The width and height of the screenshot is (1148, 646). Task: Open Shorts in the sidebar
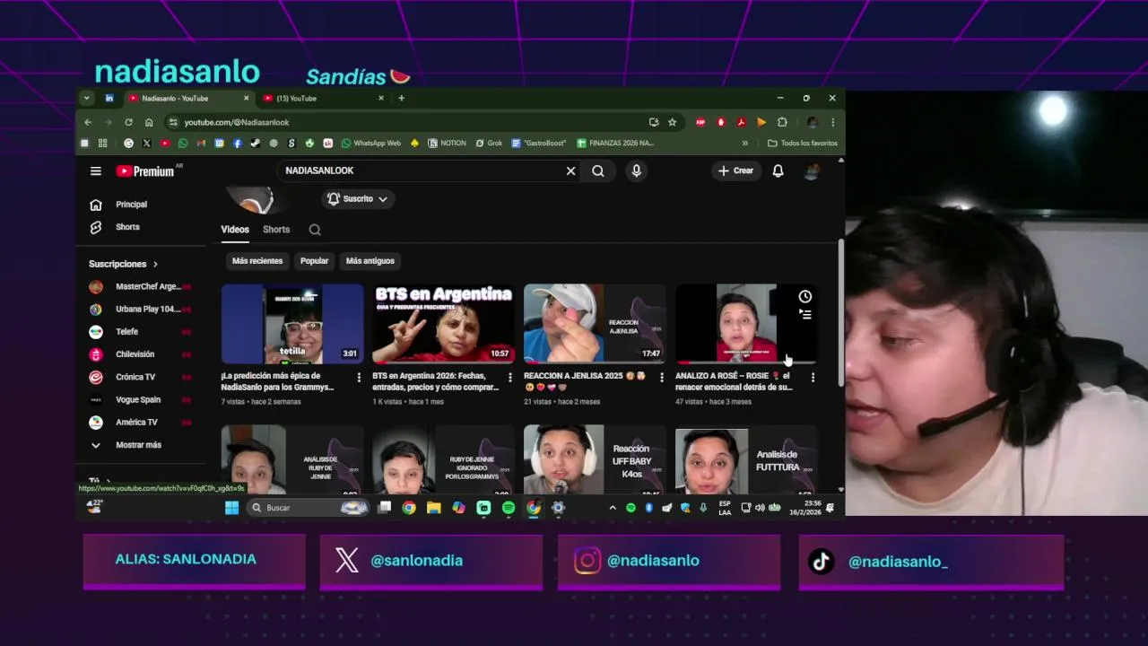(x=127, y=227)
